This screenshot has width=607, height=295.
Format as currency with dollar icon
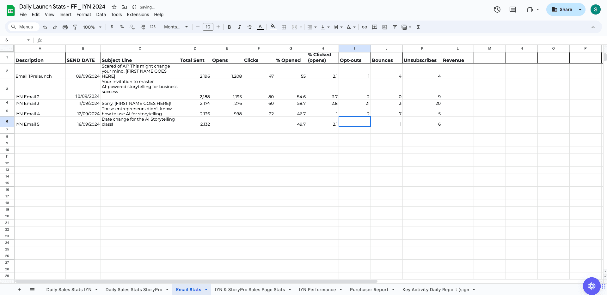(112, 27)
